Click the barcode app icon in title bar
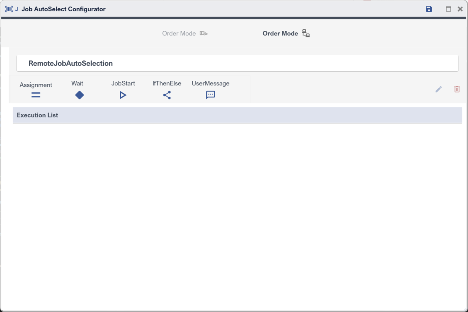 point(9,9)
